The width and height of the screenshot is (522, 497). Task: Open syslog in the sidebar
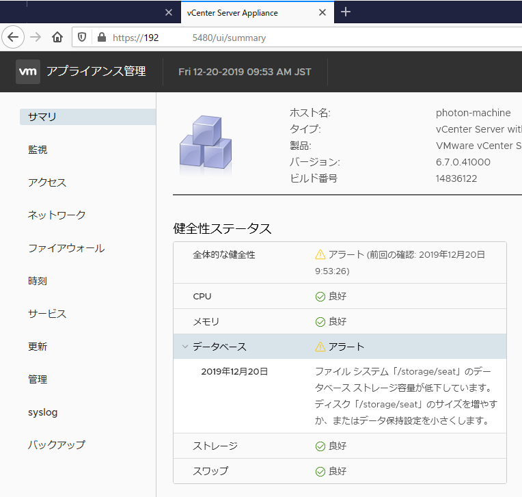(42, 412)
